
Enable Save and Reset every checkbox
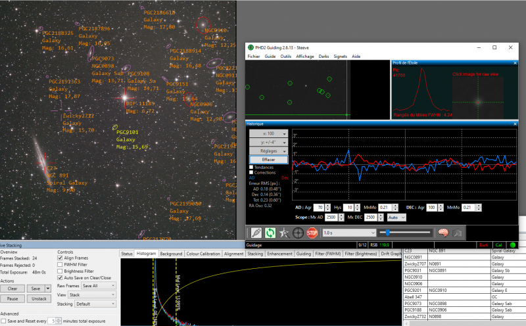coord(3,321)
